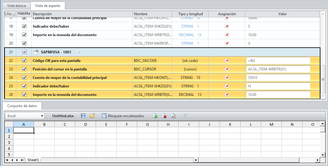Open a data file with folder icon
Screen dimensions: 328x166
coord(92,116)
